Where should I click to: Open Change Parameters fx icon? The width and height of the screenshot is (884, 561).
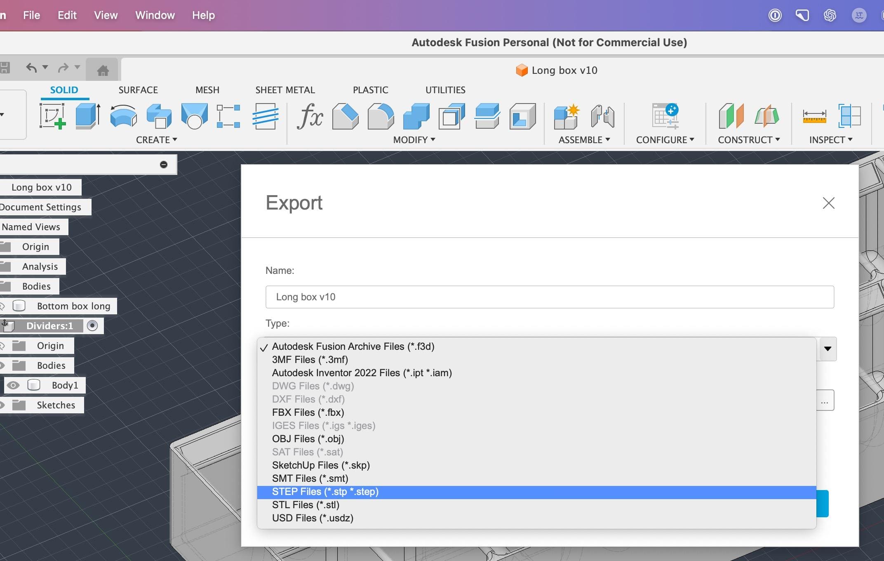coord(310,116)
